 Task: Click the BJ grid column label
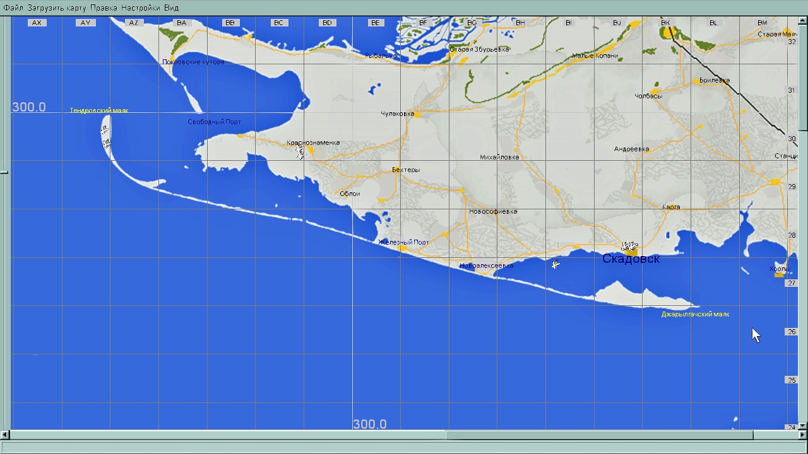(617, 23)
